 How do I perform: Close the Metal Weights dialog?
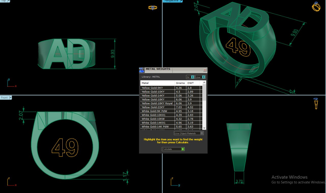pyautogui.click(x=205, y=70)
